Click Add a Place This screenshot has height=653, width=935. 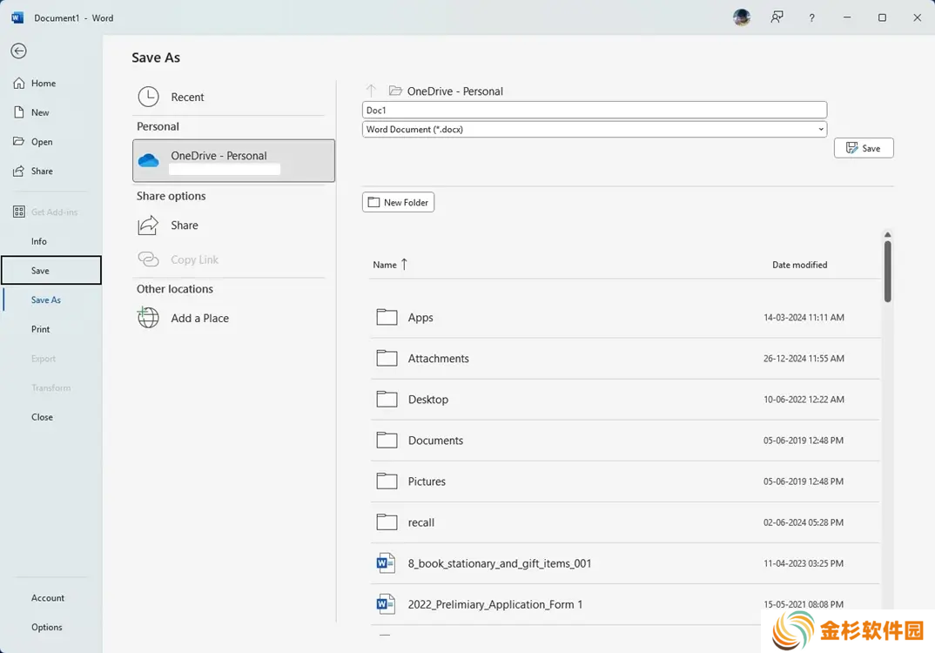pyautogui.click(x=199, y=318)
